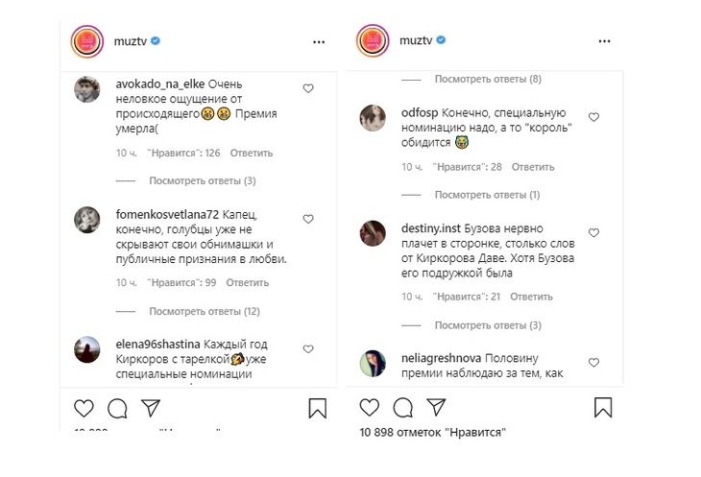The width and height of the screenshot is (701, 477).
Task: Like the right post with the heart icon
Action: point(371,408)
